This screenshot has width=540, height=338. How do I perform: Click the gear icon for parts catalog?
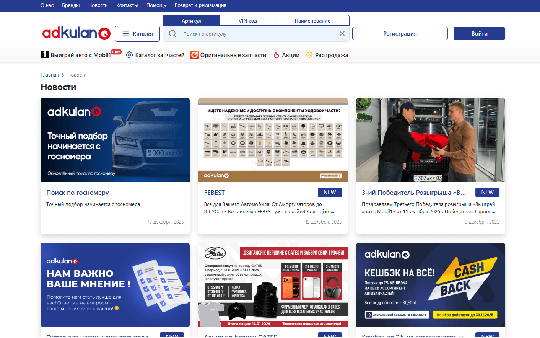coord(129,55)
